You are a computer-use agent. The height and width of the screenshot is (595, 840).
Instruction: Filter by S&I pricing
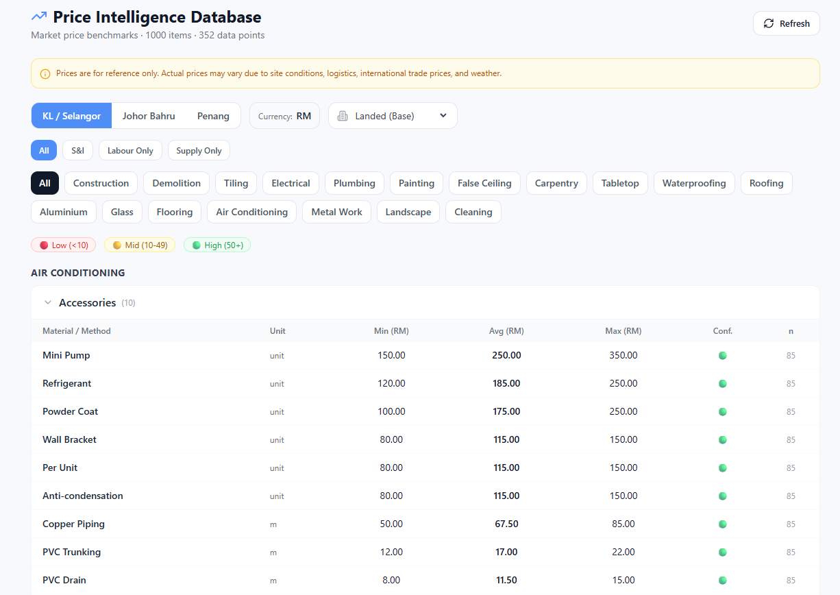click(x=77, y=150)
